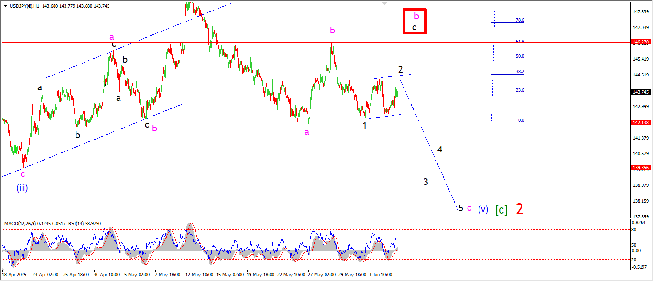The height and width of the screenshot is (281, 653).
Task: Click the 12 May 10:00 time axis label
Action: (199, 275)
